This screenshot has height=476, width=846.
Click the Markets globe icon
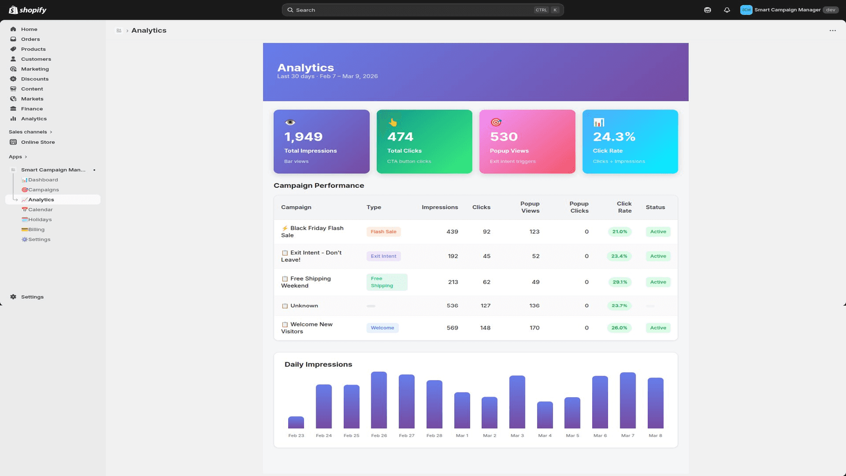(x=13, y=99)
